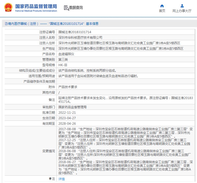Click the 数据查询 magnifier document icon
Viewport: 197px width, 183px height.
pos(66,8)
